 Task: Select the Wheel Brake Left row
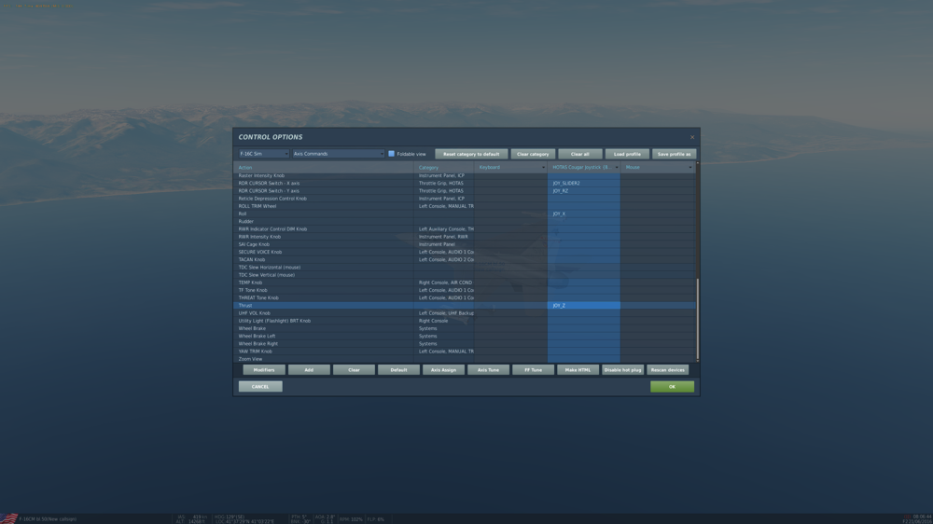tap(464, 337)
